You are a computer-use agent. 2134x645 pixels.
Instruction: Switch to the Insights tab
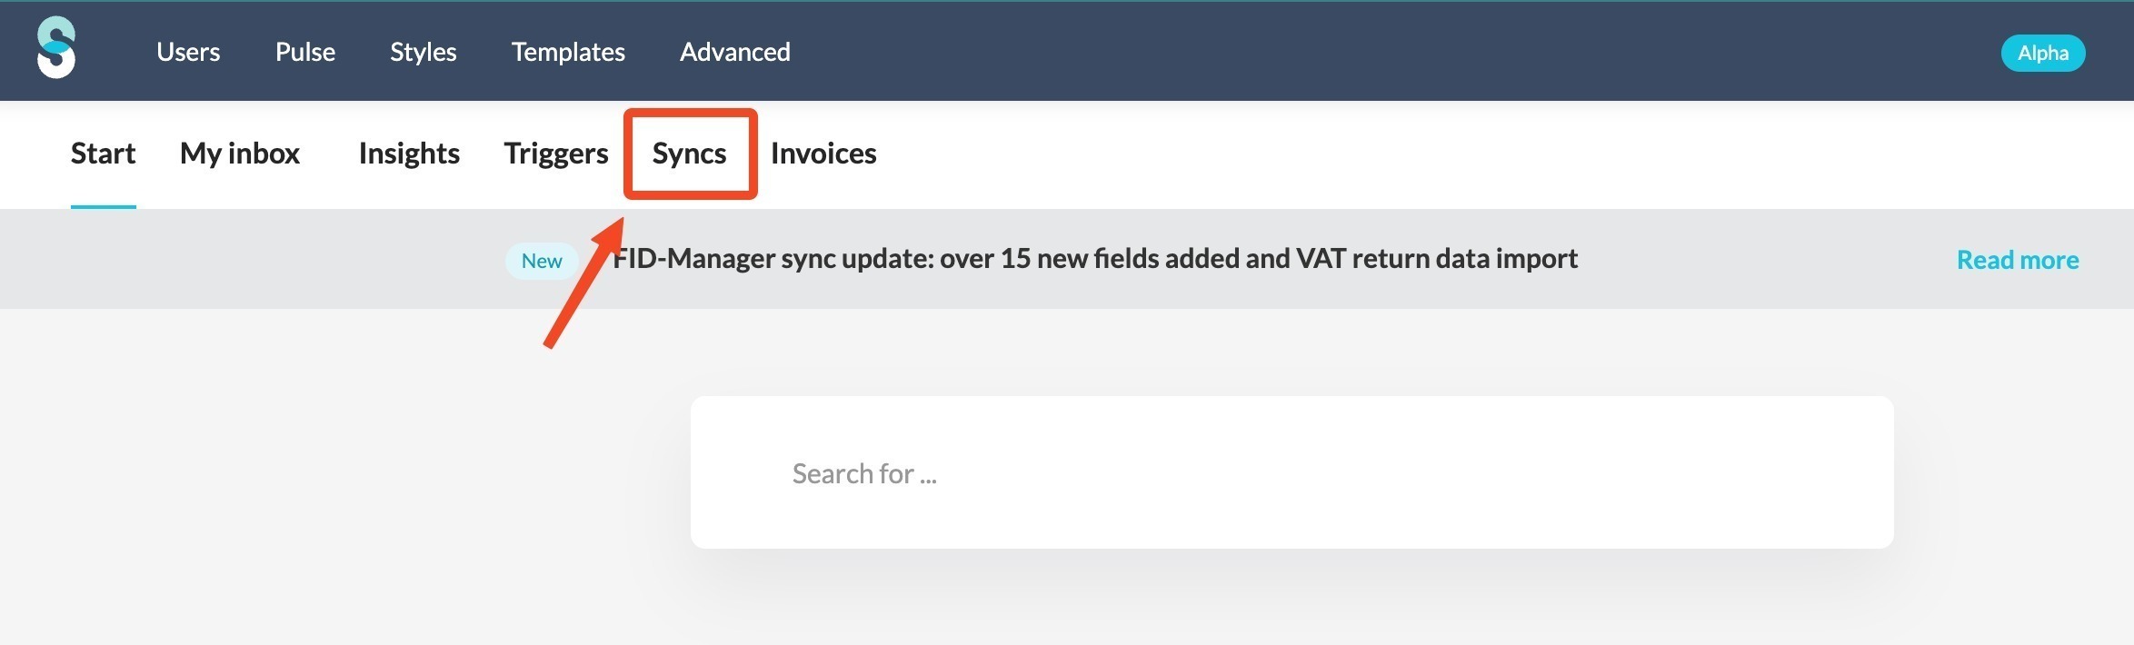coord(409,153)
